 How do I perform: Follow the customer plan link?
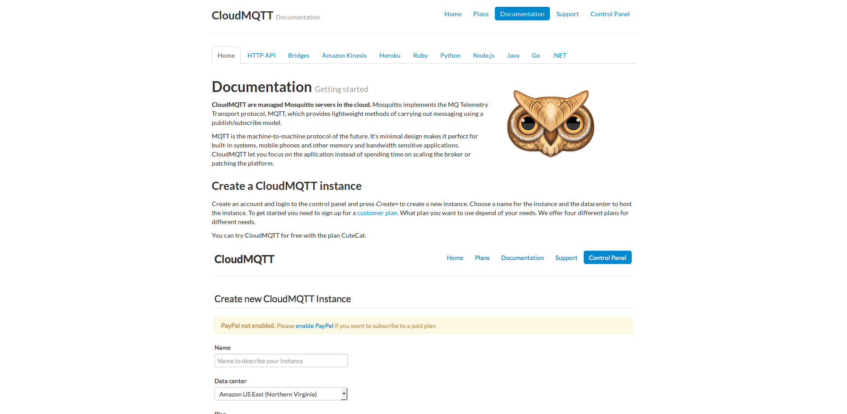click(x=378, y=213)
